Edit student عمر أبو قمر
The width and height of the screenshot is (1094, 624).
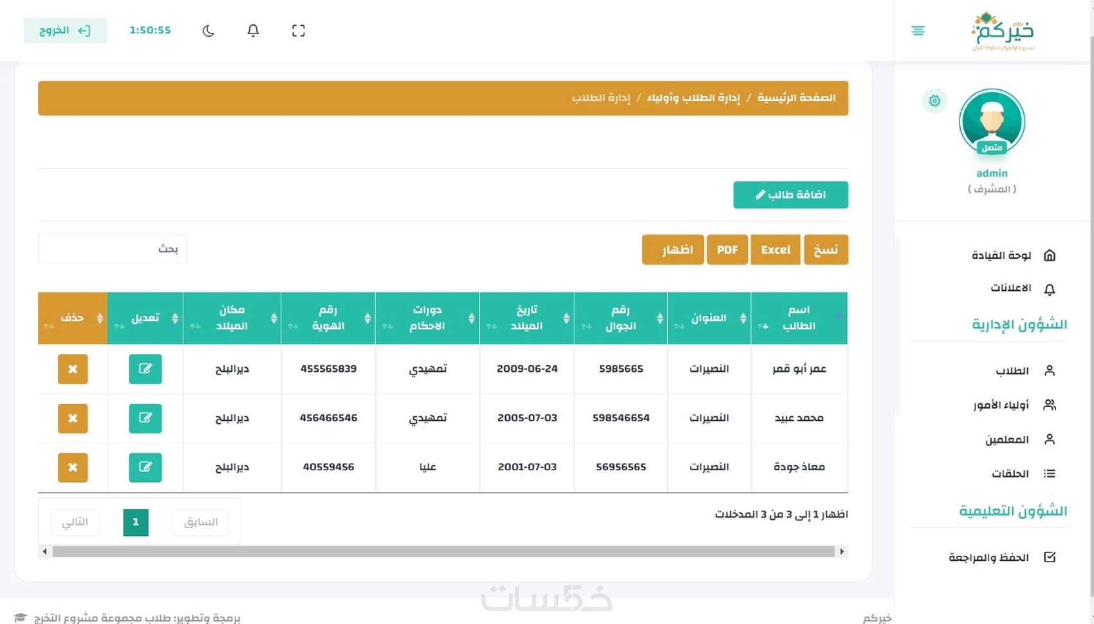coord(145,369)
